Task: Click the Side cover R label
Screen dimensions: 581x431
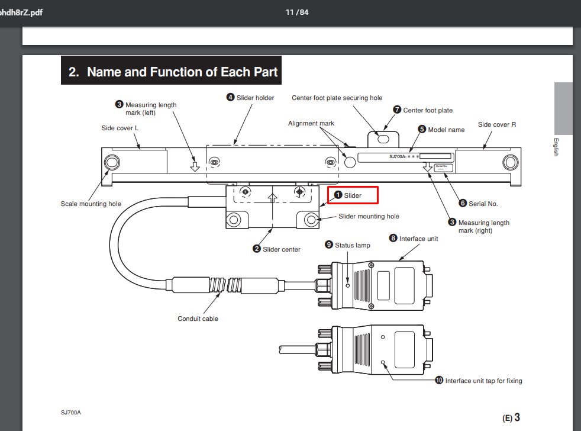Action: pos(497,125)
